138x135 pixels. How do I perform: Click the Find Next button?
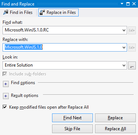[72, 118]
